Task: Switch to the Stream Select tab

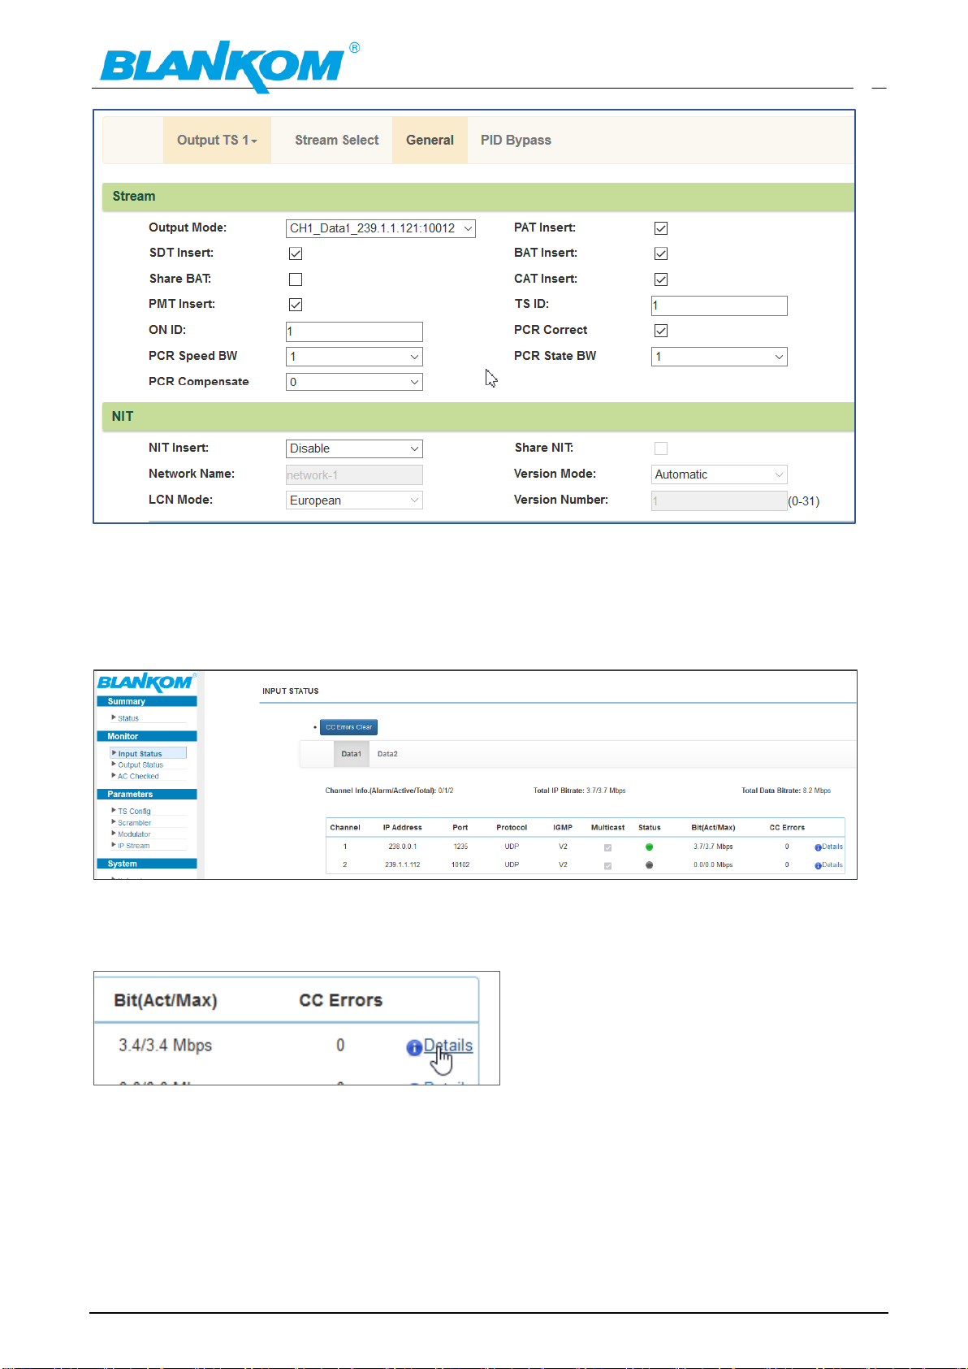Action: pos(336,140)
